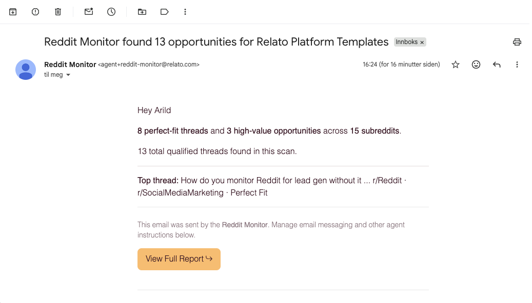Click the Reddit Monitor sender name

click(70, 64)
